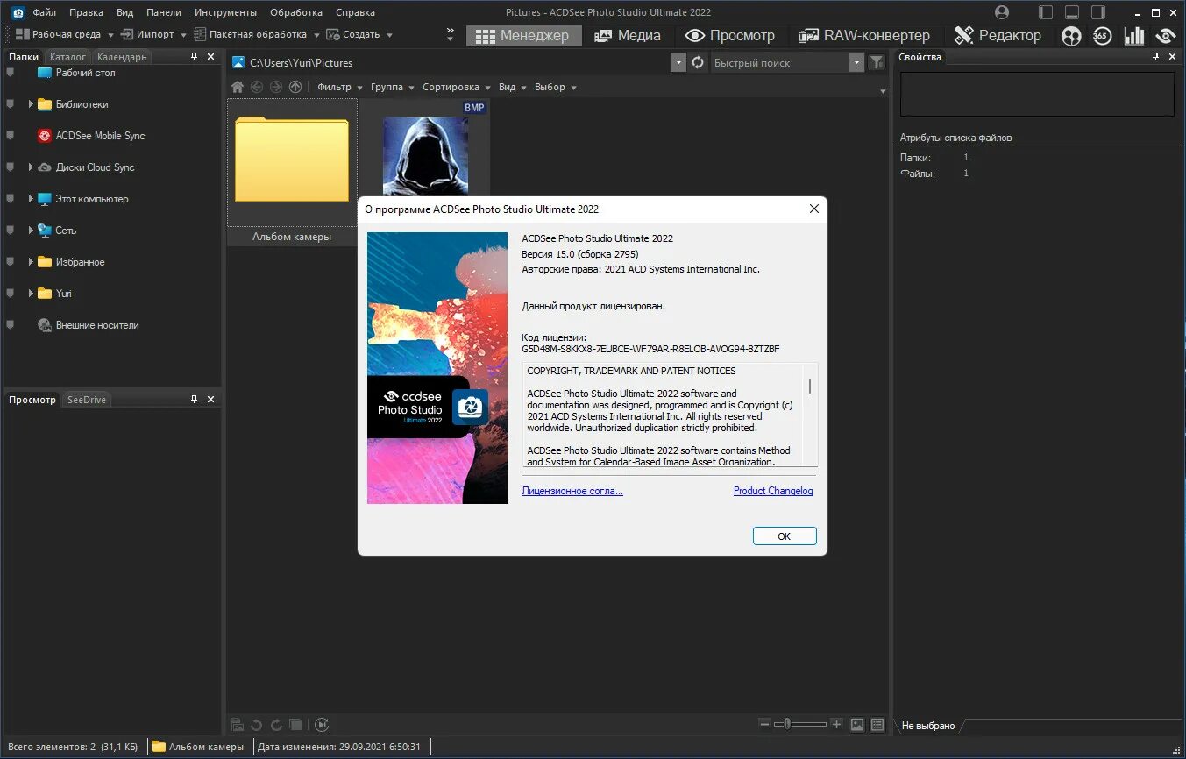Click the Home folder navigation icon
The image size is (1186, 759).
238,87
